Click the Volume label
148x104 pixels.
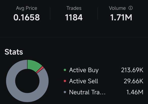117,8
